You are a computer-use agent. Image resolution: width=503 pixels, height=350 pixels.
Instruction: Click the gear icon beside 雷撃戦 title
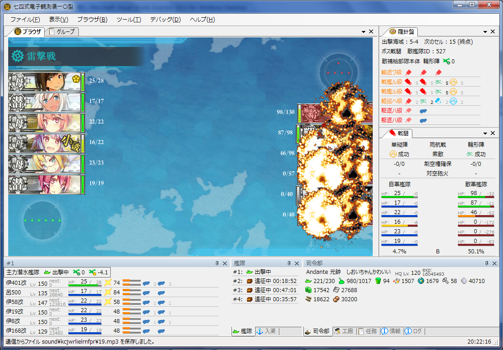18,56
